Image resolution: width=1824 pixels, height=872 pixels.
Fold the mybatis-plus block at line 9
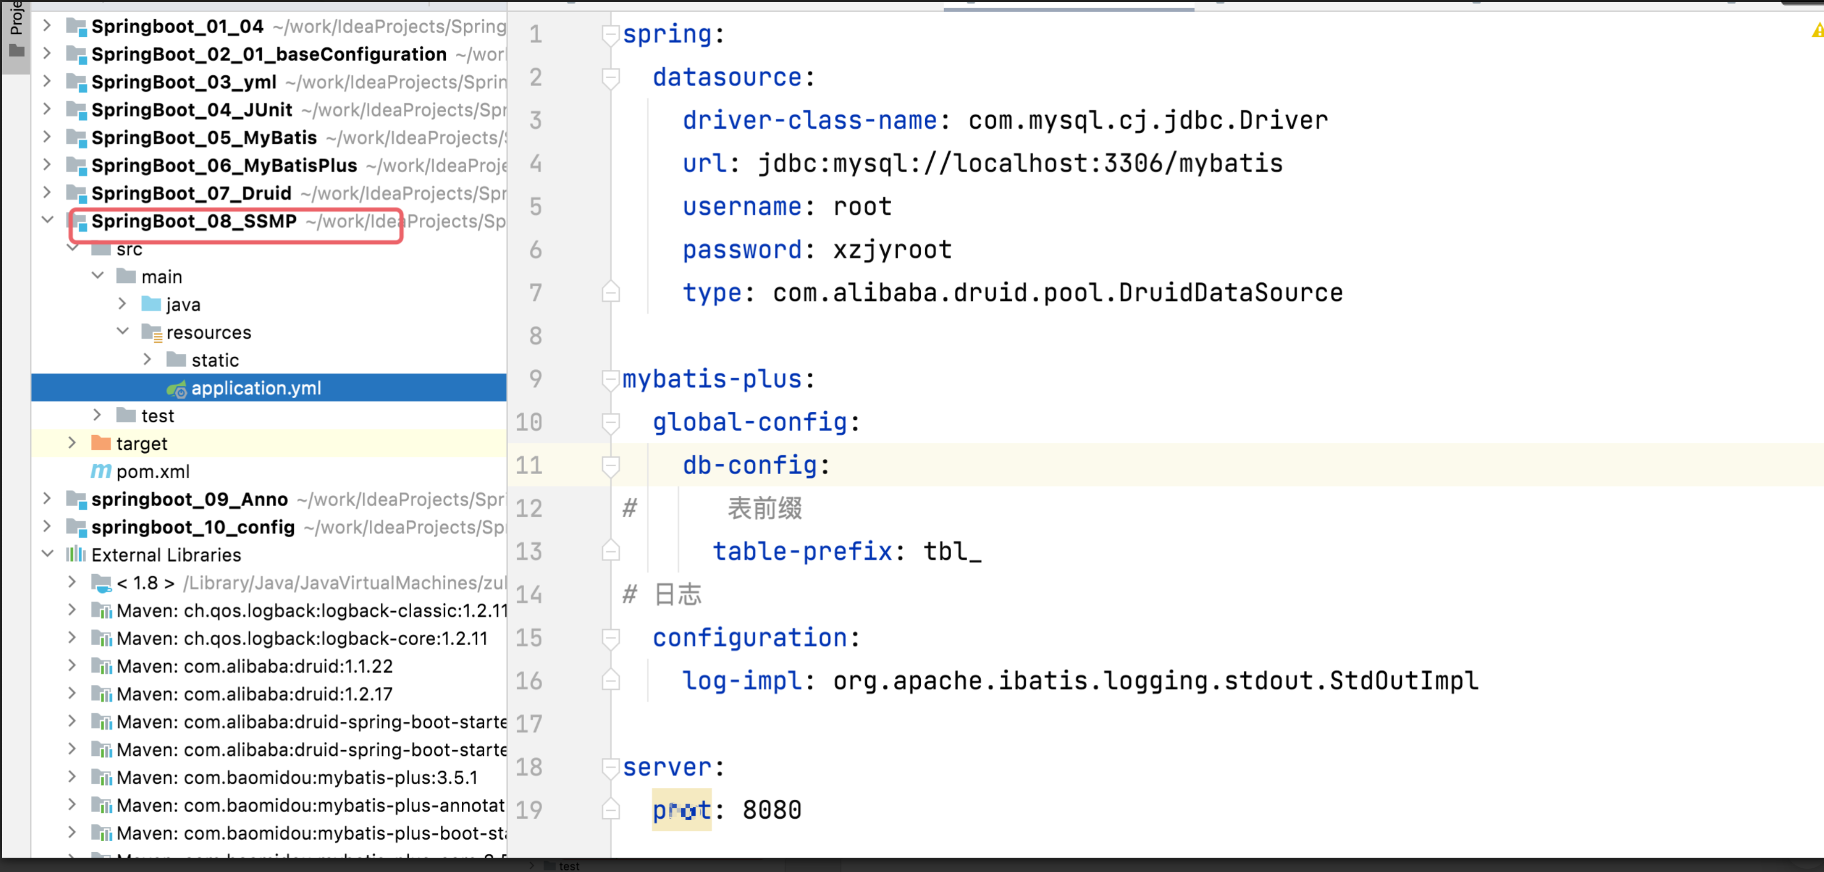pyautogui.click(x=611, y=379)
